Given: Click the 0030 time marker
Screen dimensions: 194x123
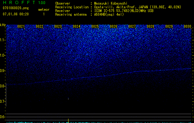Looking at the screenshot, I should pos(188,26).
